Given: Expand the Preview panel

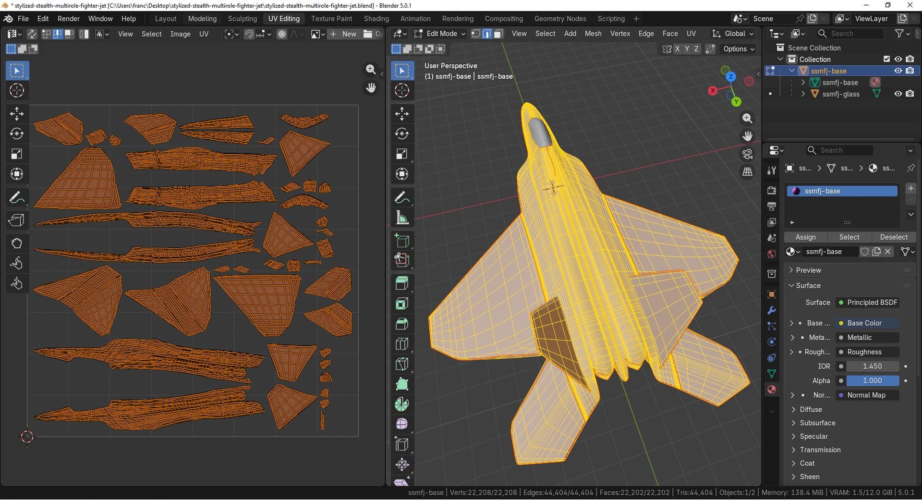Looking at the screenshot, I should coord(850,270).
